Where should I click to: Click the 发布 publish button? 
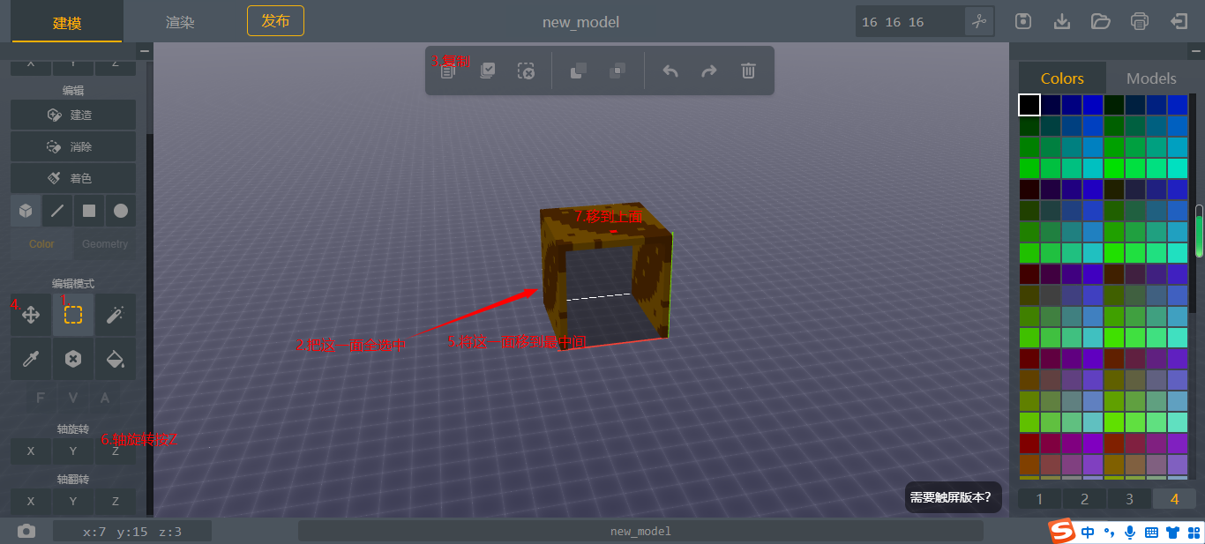[275, 20]
